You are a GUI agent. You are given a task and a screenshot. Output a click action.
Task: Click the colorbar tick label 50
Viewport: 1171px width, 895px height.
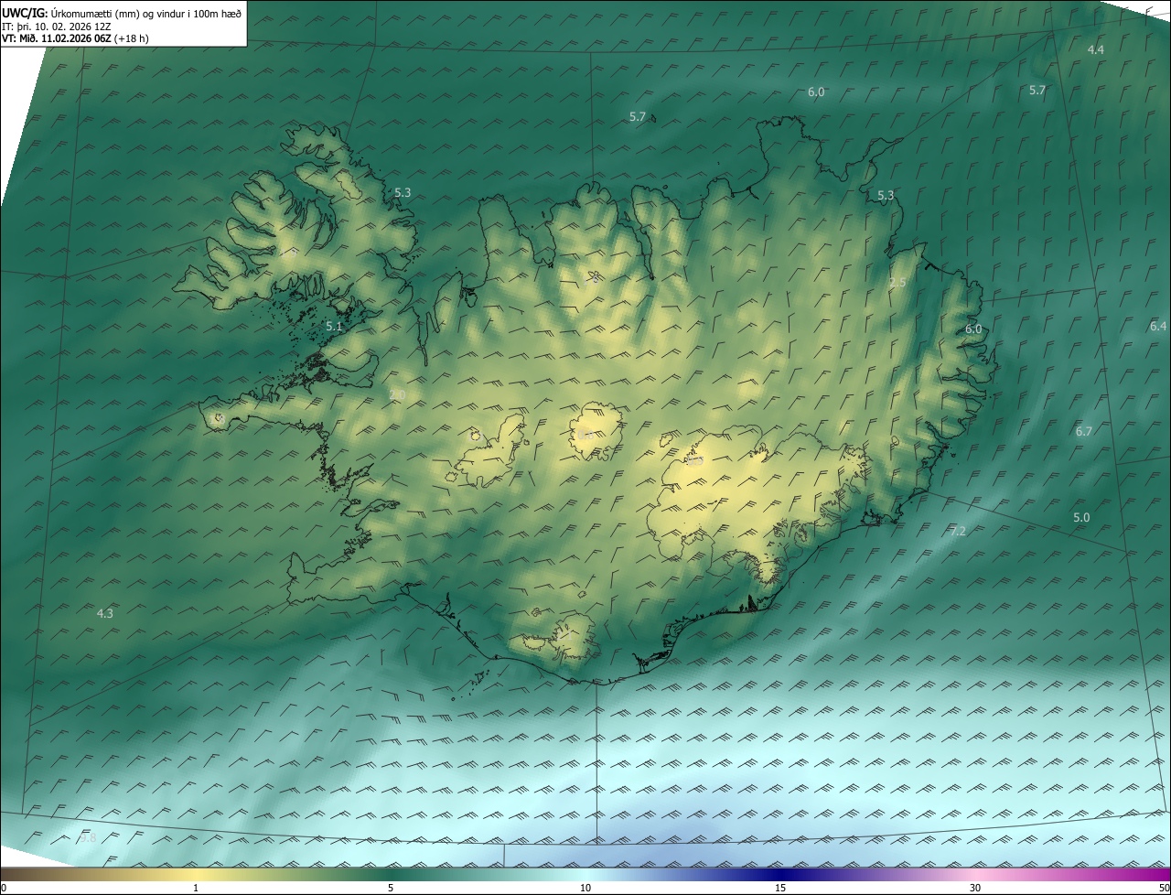click(1164, 888)
